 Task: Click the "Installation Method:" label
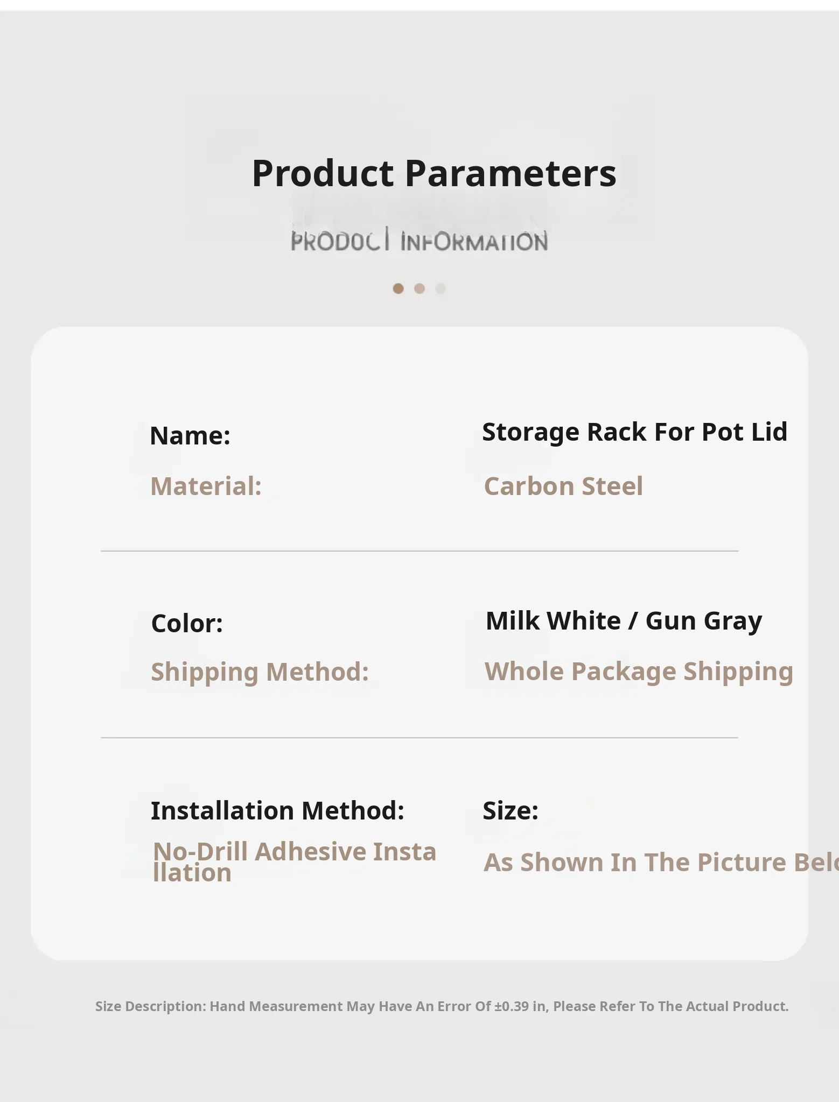tap(277, 811)
